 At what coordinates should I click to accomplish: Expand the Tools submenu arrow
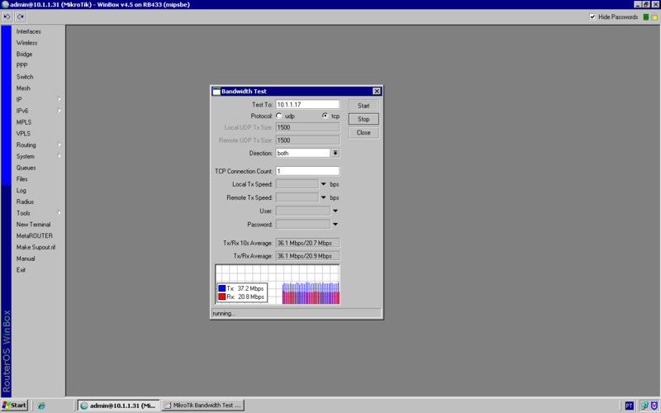pyautogui.click(x=59, y=213)
